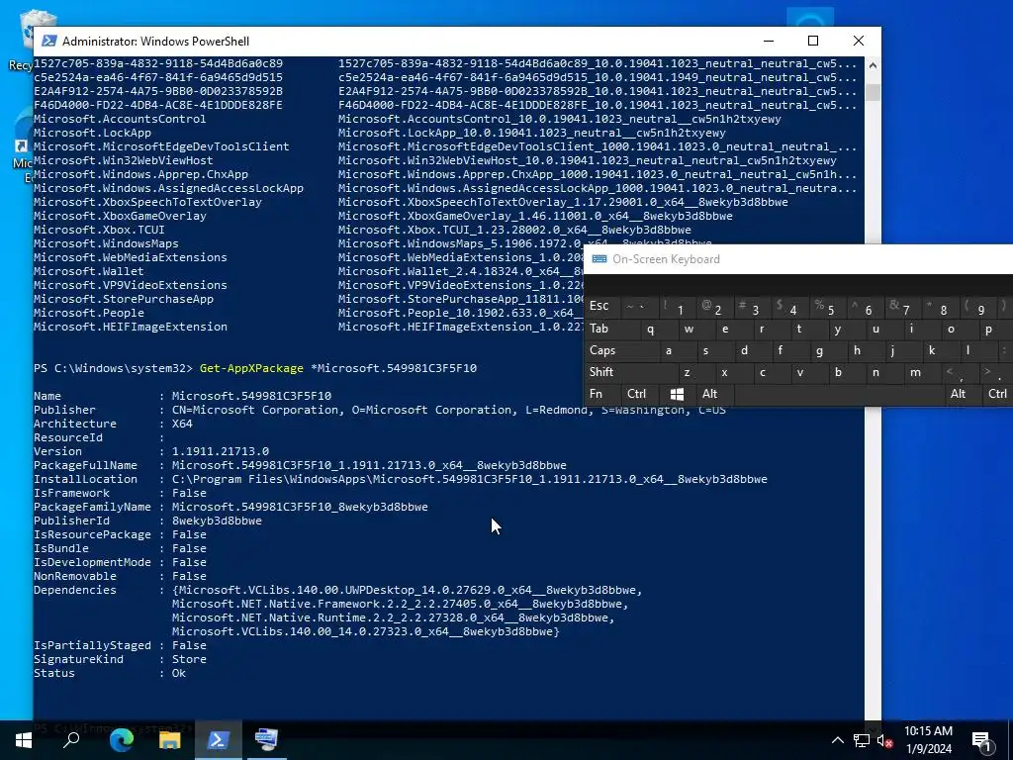Click the Get-AppXPackage command text
Image resolution: width=1013 pixels, height=760 pixels.
click(x=251, y=368)
